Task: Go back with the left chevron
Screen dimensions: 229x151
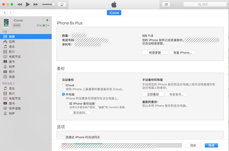Action: pyautogui.click(x=5, y=13)
